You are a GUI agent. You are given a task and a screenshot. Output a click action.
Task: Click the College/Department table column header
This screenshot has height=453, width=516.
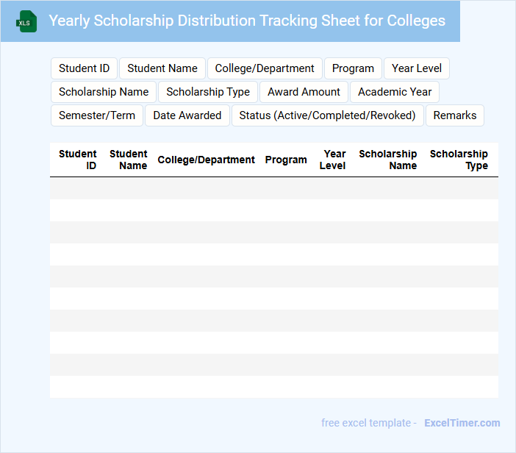(206, 160)
